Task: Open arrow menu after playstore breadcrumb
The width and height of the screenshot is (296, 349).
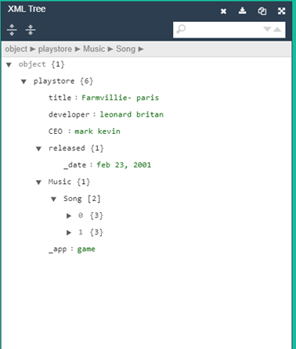Action: (x=78, y=49)
